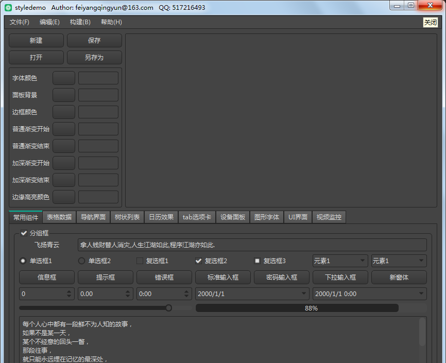Image resolution: width=446 pixels, height=363 pixels.
Task: Decrease the 0.00 decimal spin box
Action: click(128, 297)
